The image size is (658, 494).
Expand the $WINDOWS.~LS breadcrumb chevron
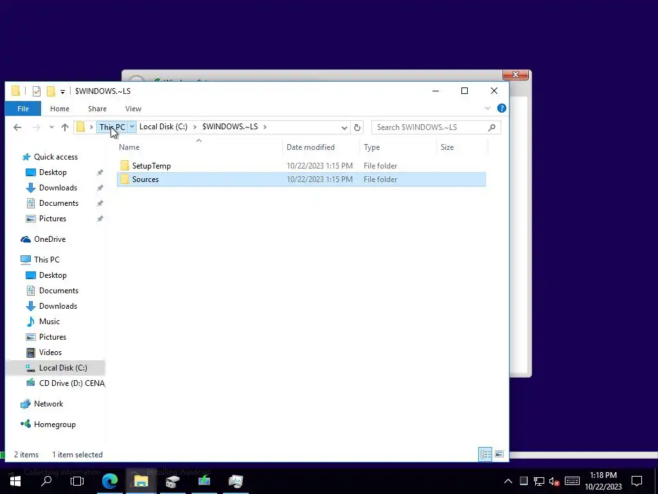pyautogui.click(x=265, y=127)
